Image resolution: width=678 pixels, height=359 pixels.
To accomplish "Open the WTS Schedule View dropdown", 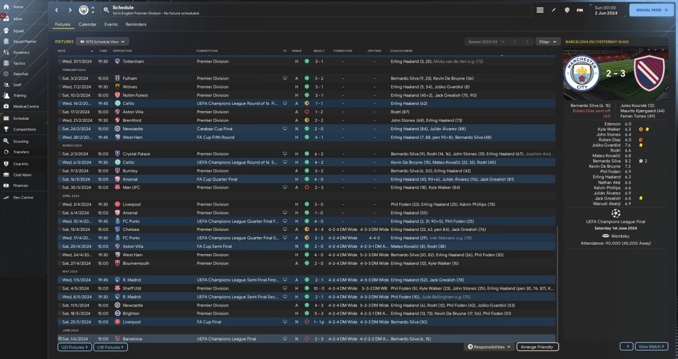I will pos(102,41).
